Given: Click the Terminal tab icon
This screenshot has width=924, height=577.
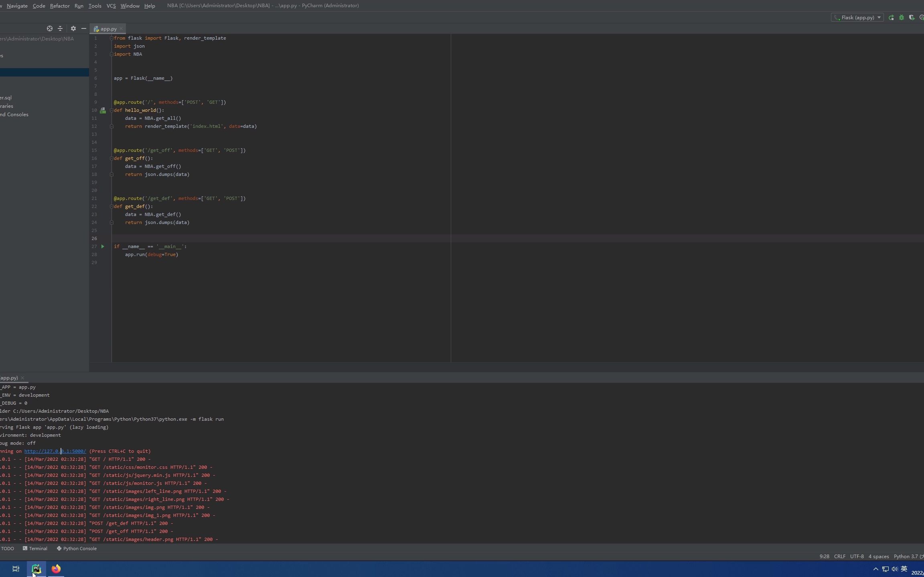Looking at the screenshot, I should [25, 549].
